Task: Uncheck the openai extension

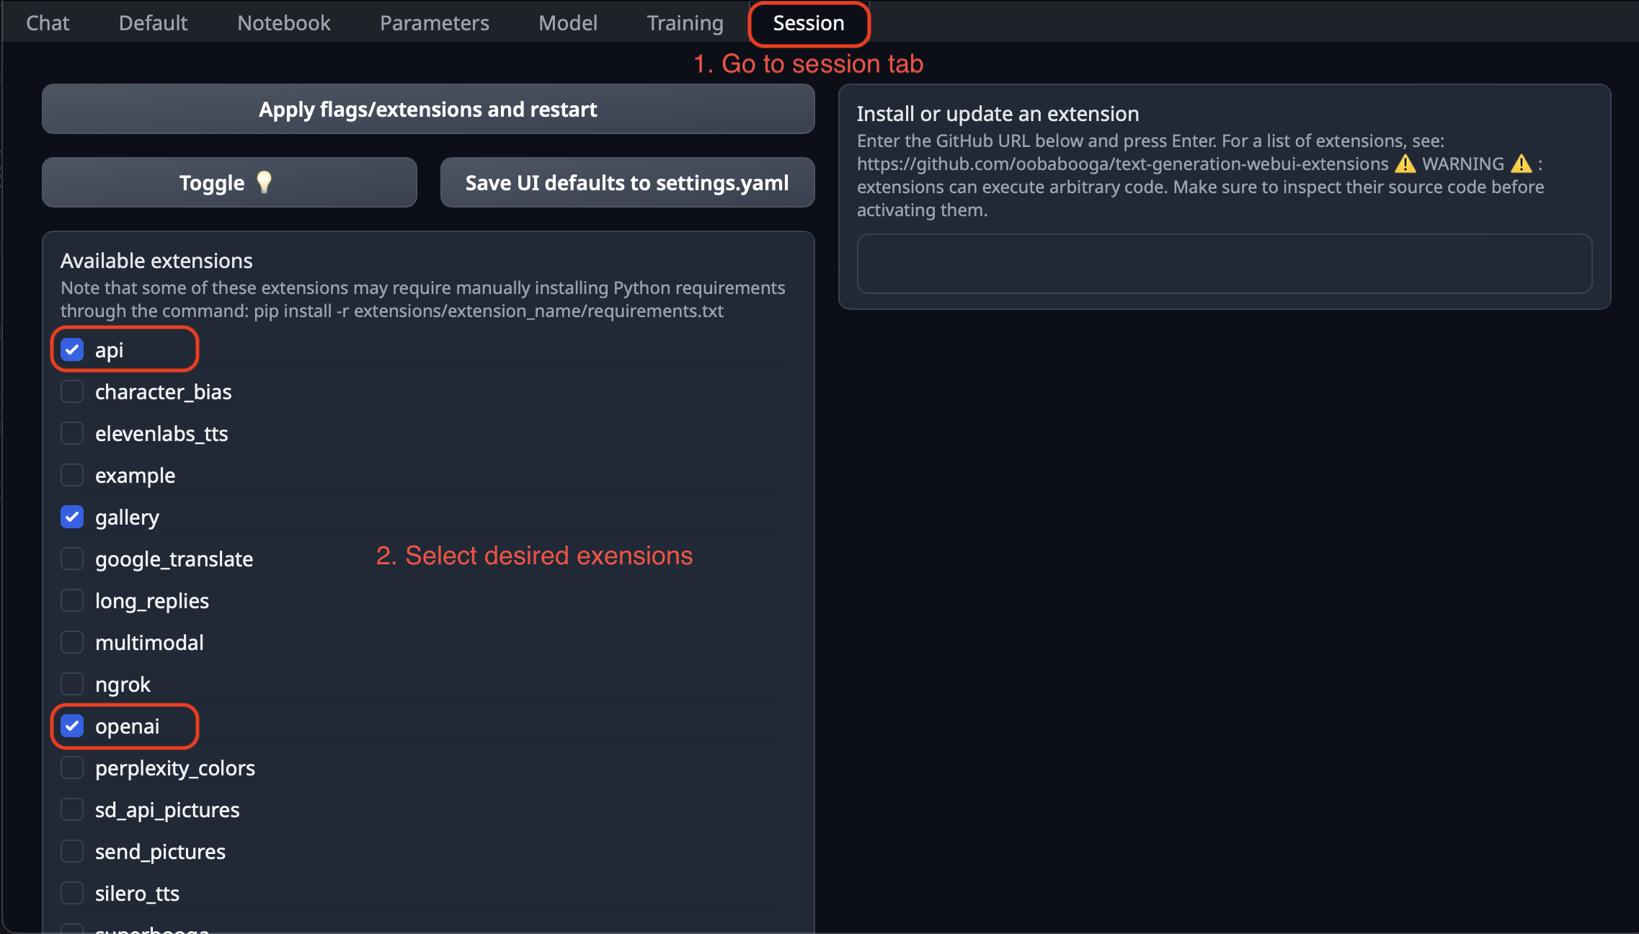Action: pos(72,726)
